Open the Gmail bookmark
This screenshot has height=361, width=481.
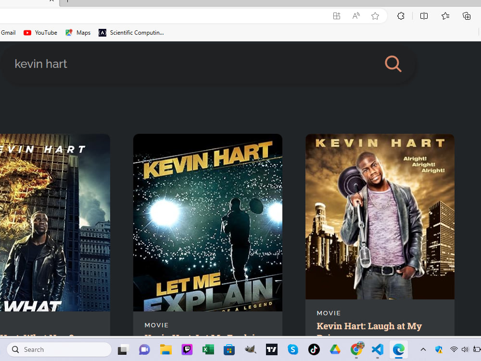pyautogui.click(x=8, y=33)
